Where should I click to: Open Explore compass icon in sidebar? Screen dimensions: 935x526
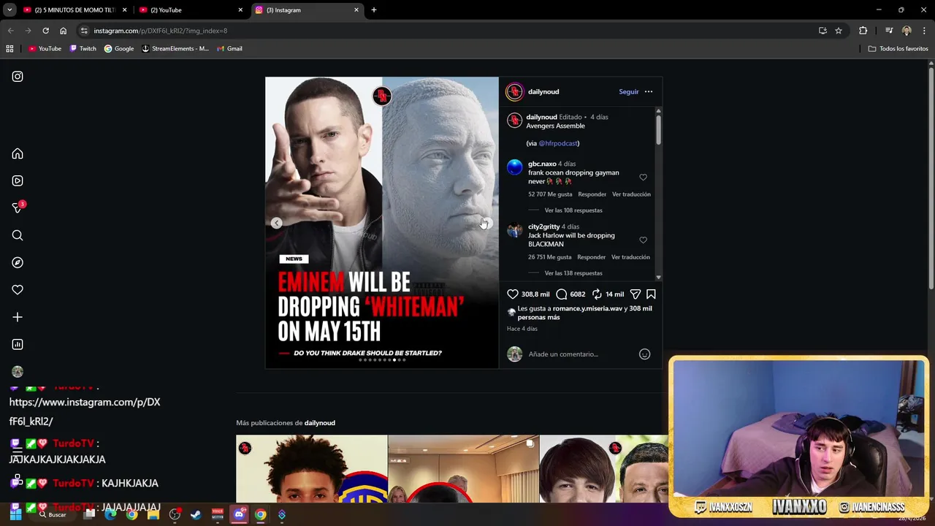coord(18,262)
